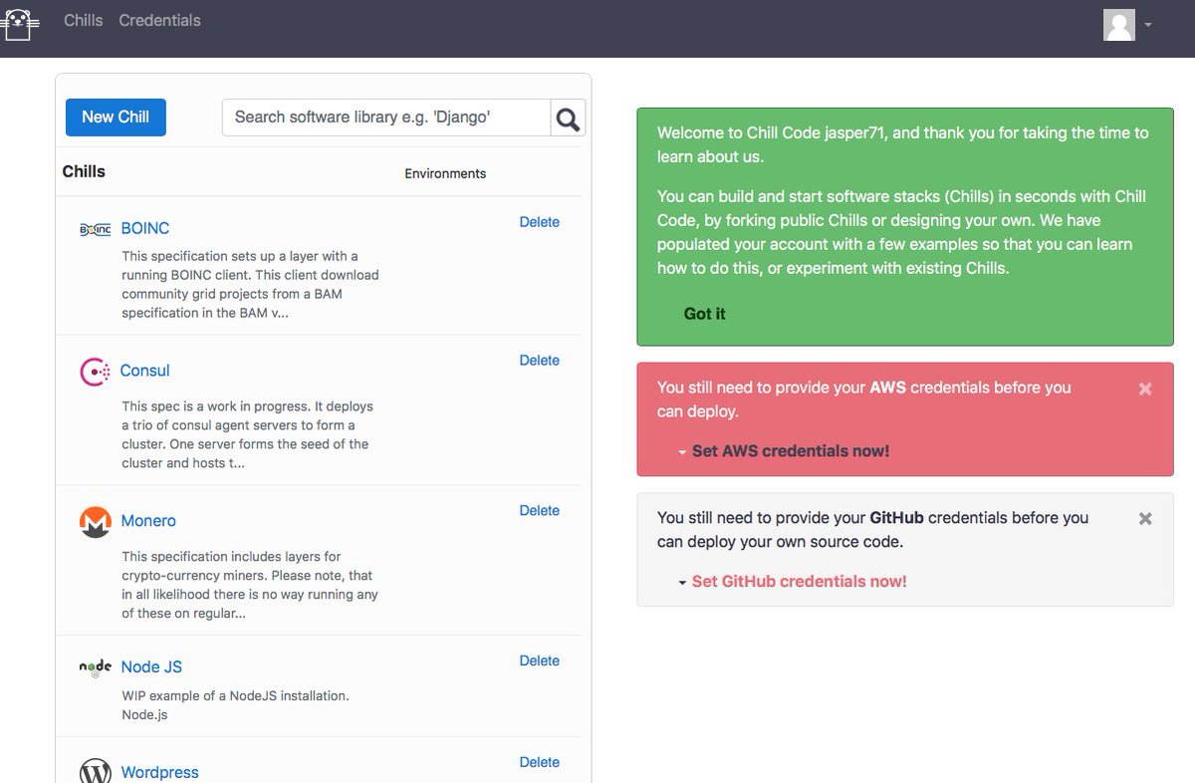Open the Consul chill link
The width and height of the screenshot is (1195, 783).
point(145,371)
